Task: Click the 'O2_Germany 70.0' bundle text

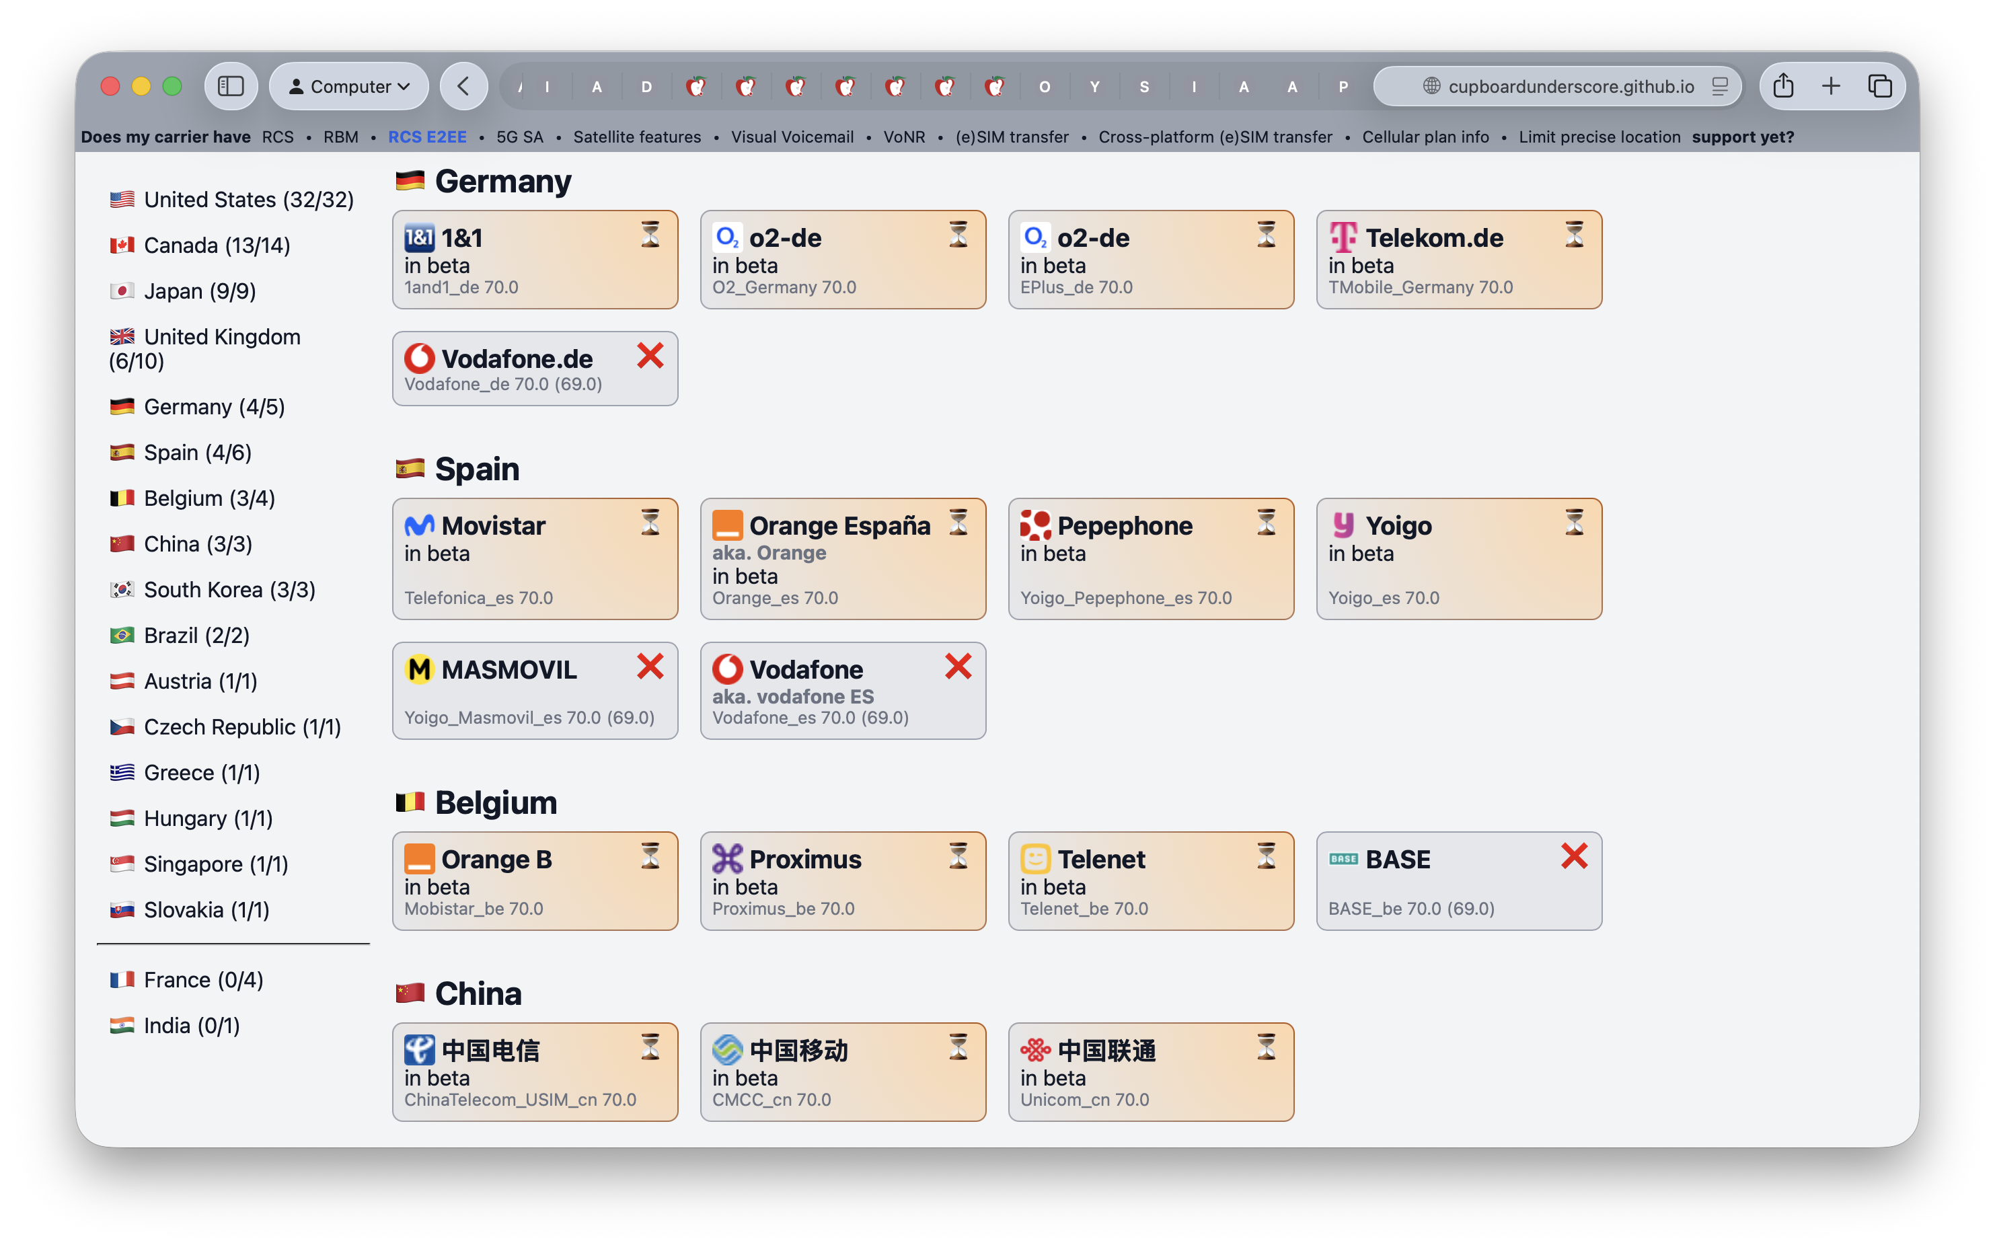Action: click(784, 287)
